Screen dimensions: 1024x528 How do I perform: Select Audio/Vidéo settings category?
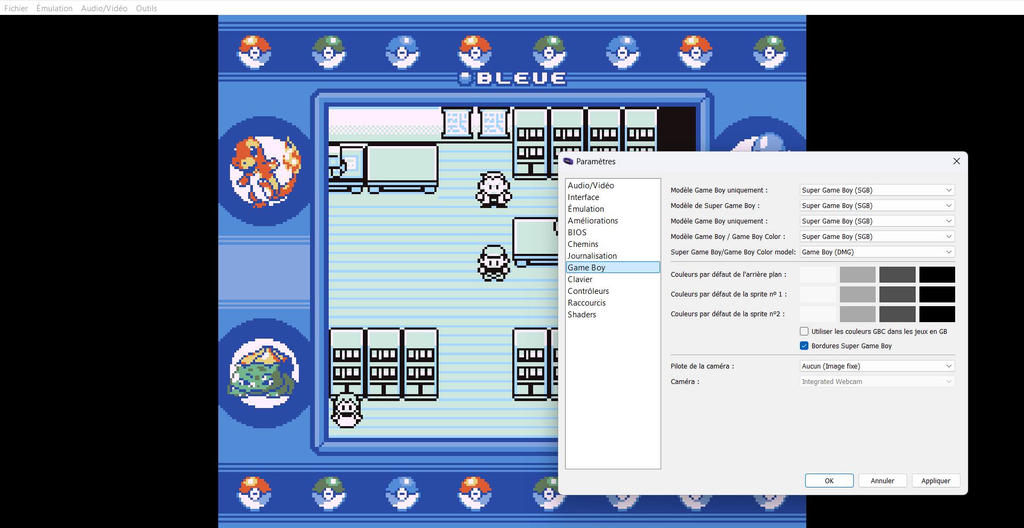tap(613, 185)
